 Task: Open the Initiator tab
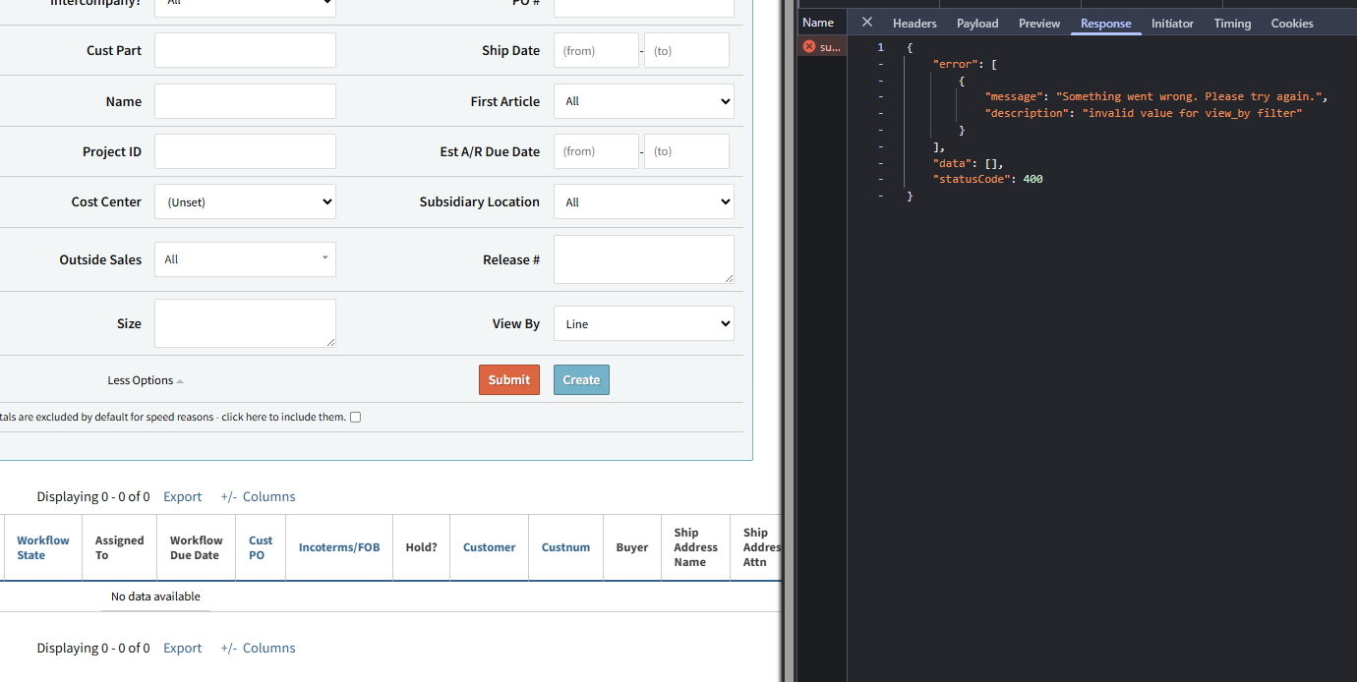pos(1172,24)
